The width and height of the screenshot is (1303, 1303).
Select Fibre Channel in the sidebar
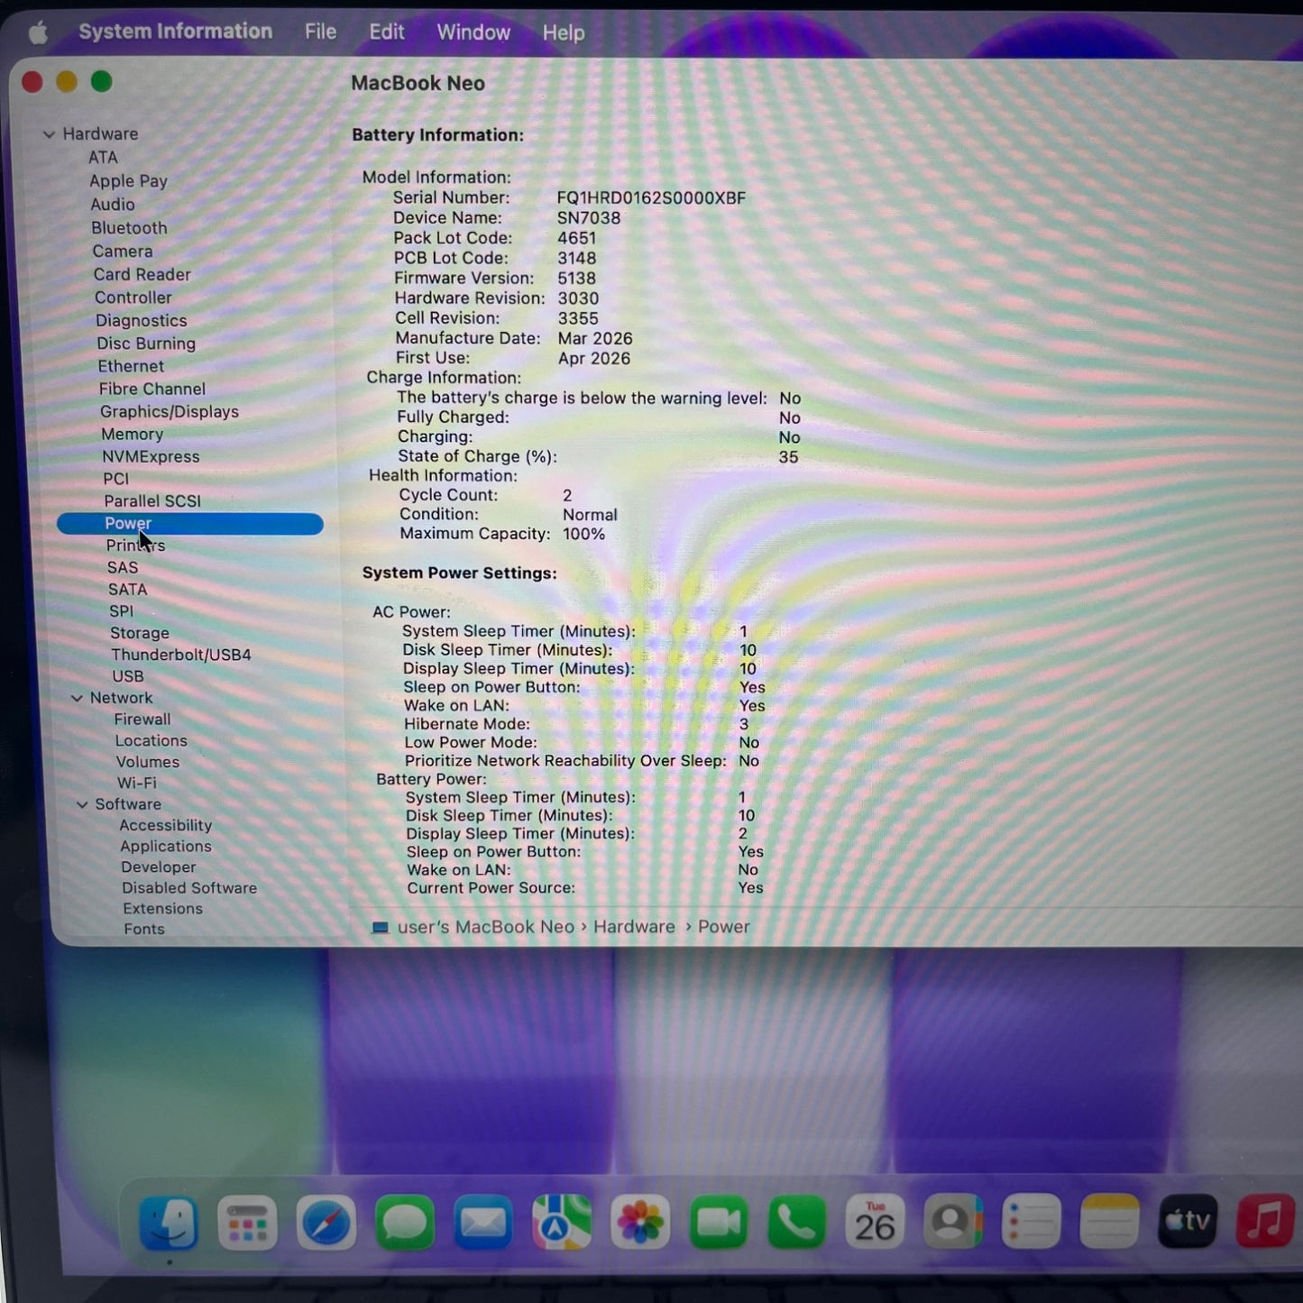point(152,390)
